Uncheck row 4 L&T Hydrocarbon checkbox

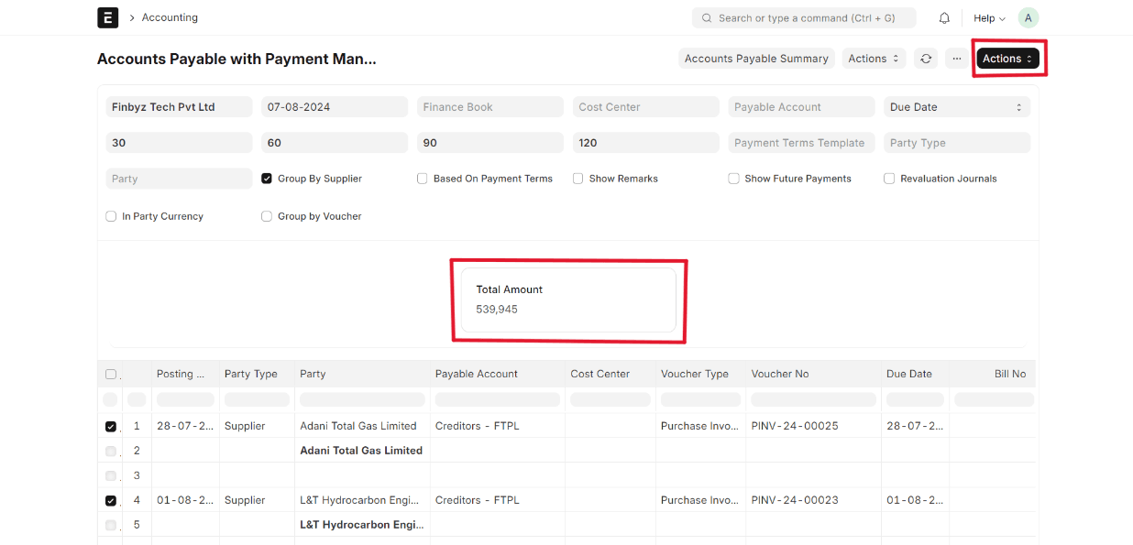(x=111, y=500)
